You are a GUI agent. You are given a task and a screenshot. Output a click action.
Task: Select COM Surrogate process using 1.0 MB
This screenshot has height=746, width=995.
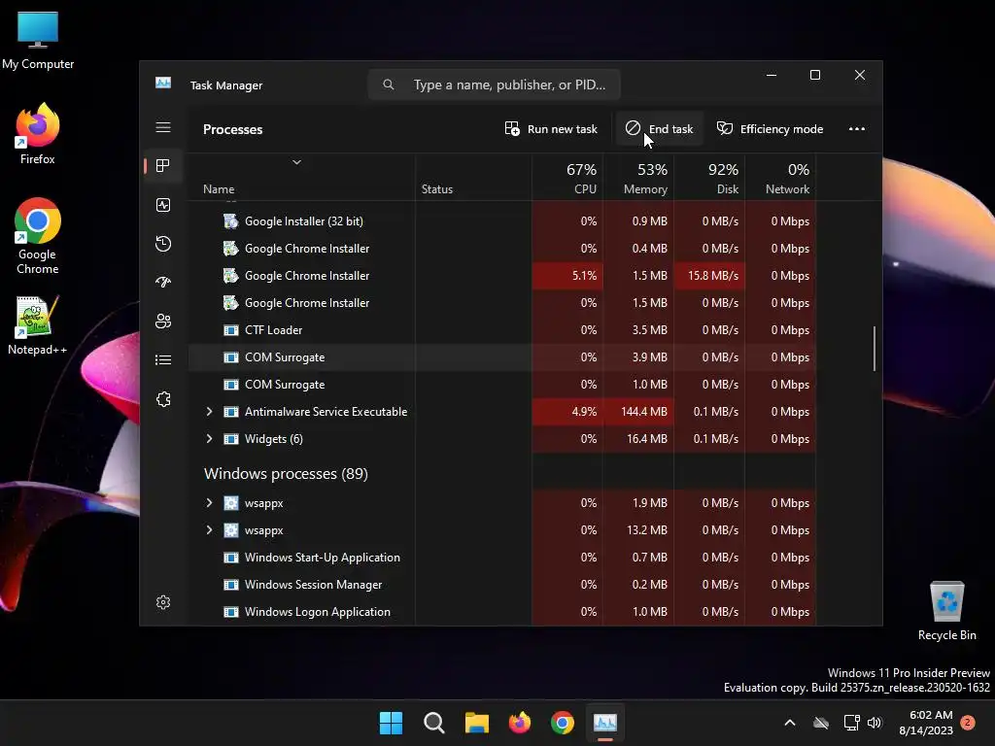point(502,385)
